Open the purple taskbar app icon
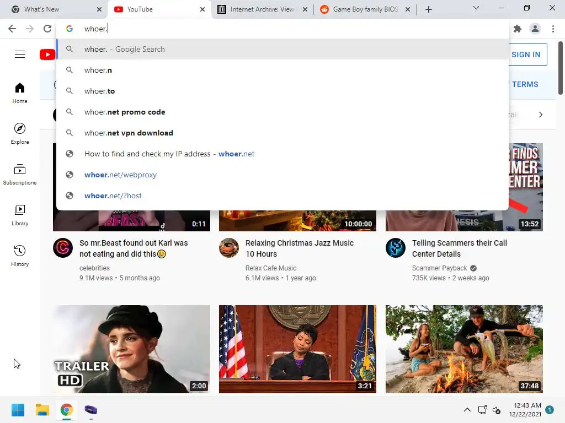The image size is (565, 423). [91, 410]
